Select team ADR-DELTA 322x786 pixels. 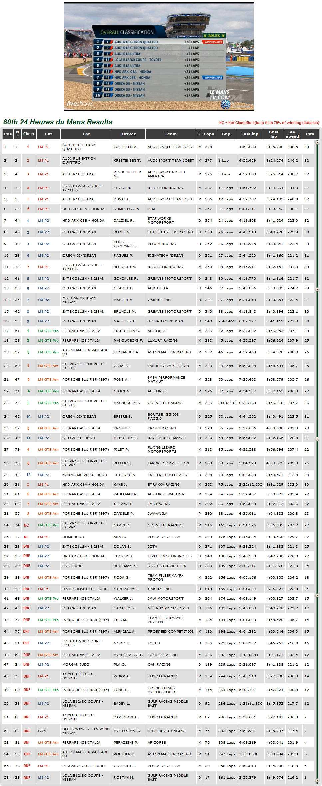[158, 288]
